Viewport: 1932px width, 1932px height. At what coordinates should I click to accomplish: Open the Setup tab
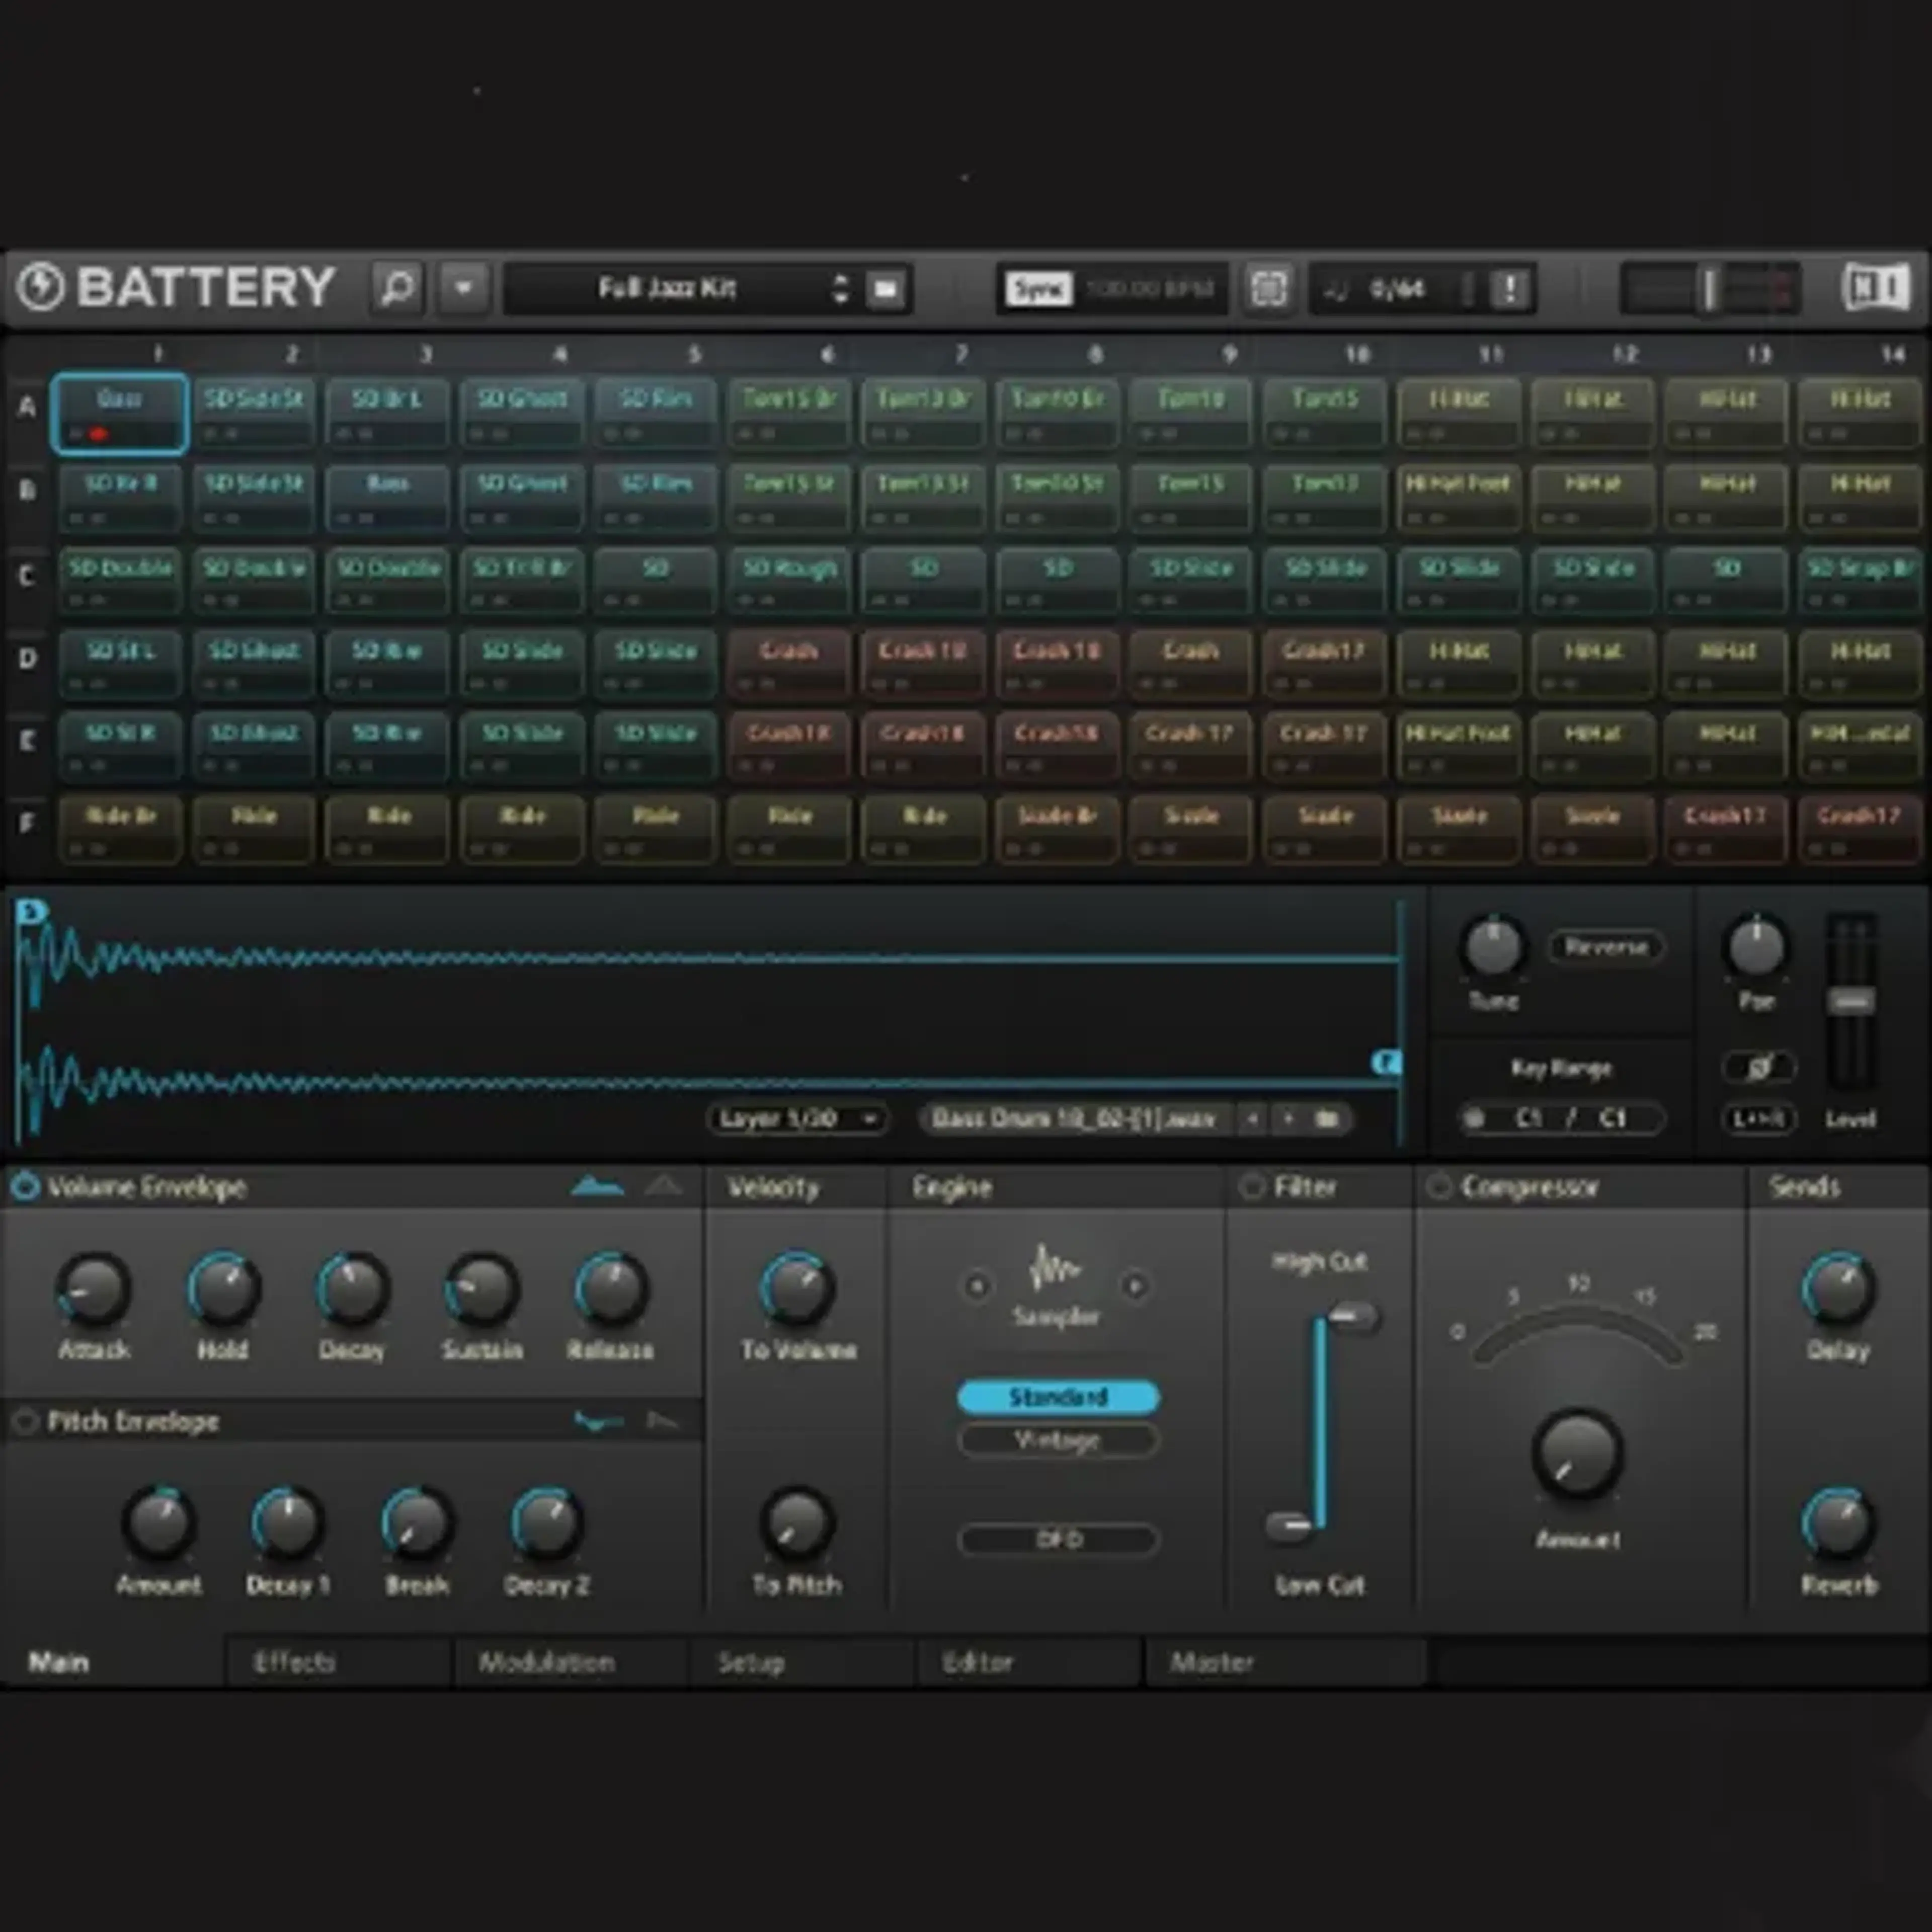(x=801, y=1662)
